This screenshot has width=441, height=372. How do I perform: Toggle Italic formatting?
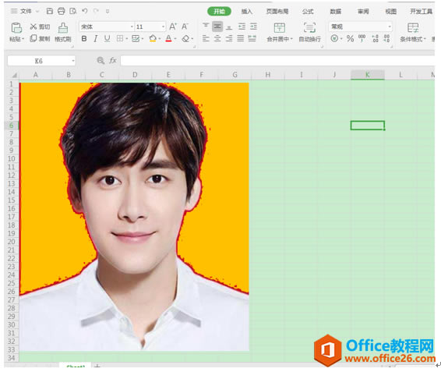point(96,38)
